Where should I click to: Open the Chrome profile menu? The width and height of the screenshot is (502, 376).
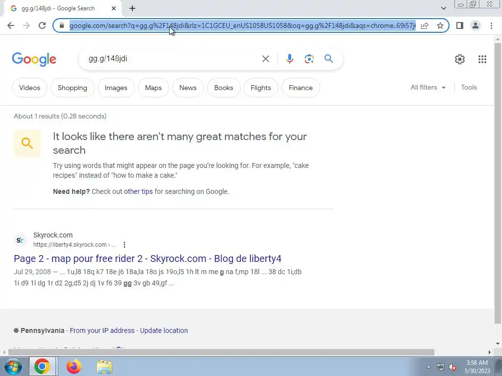coord(476,25)
